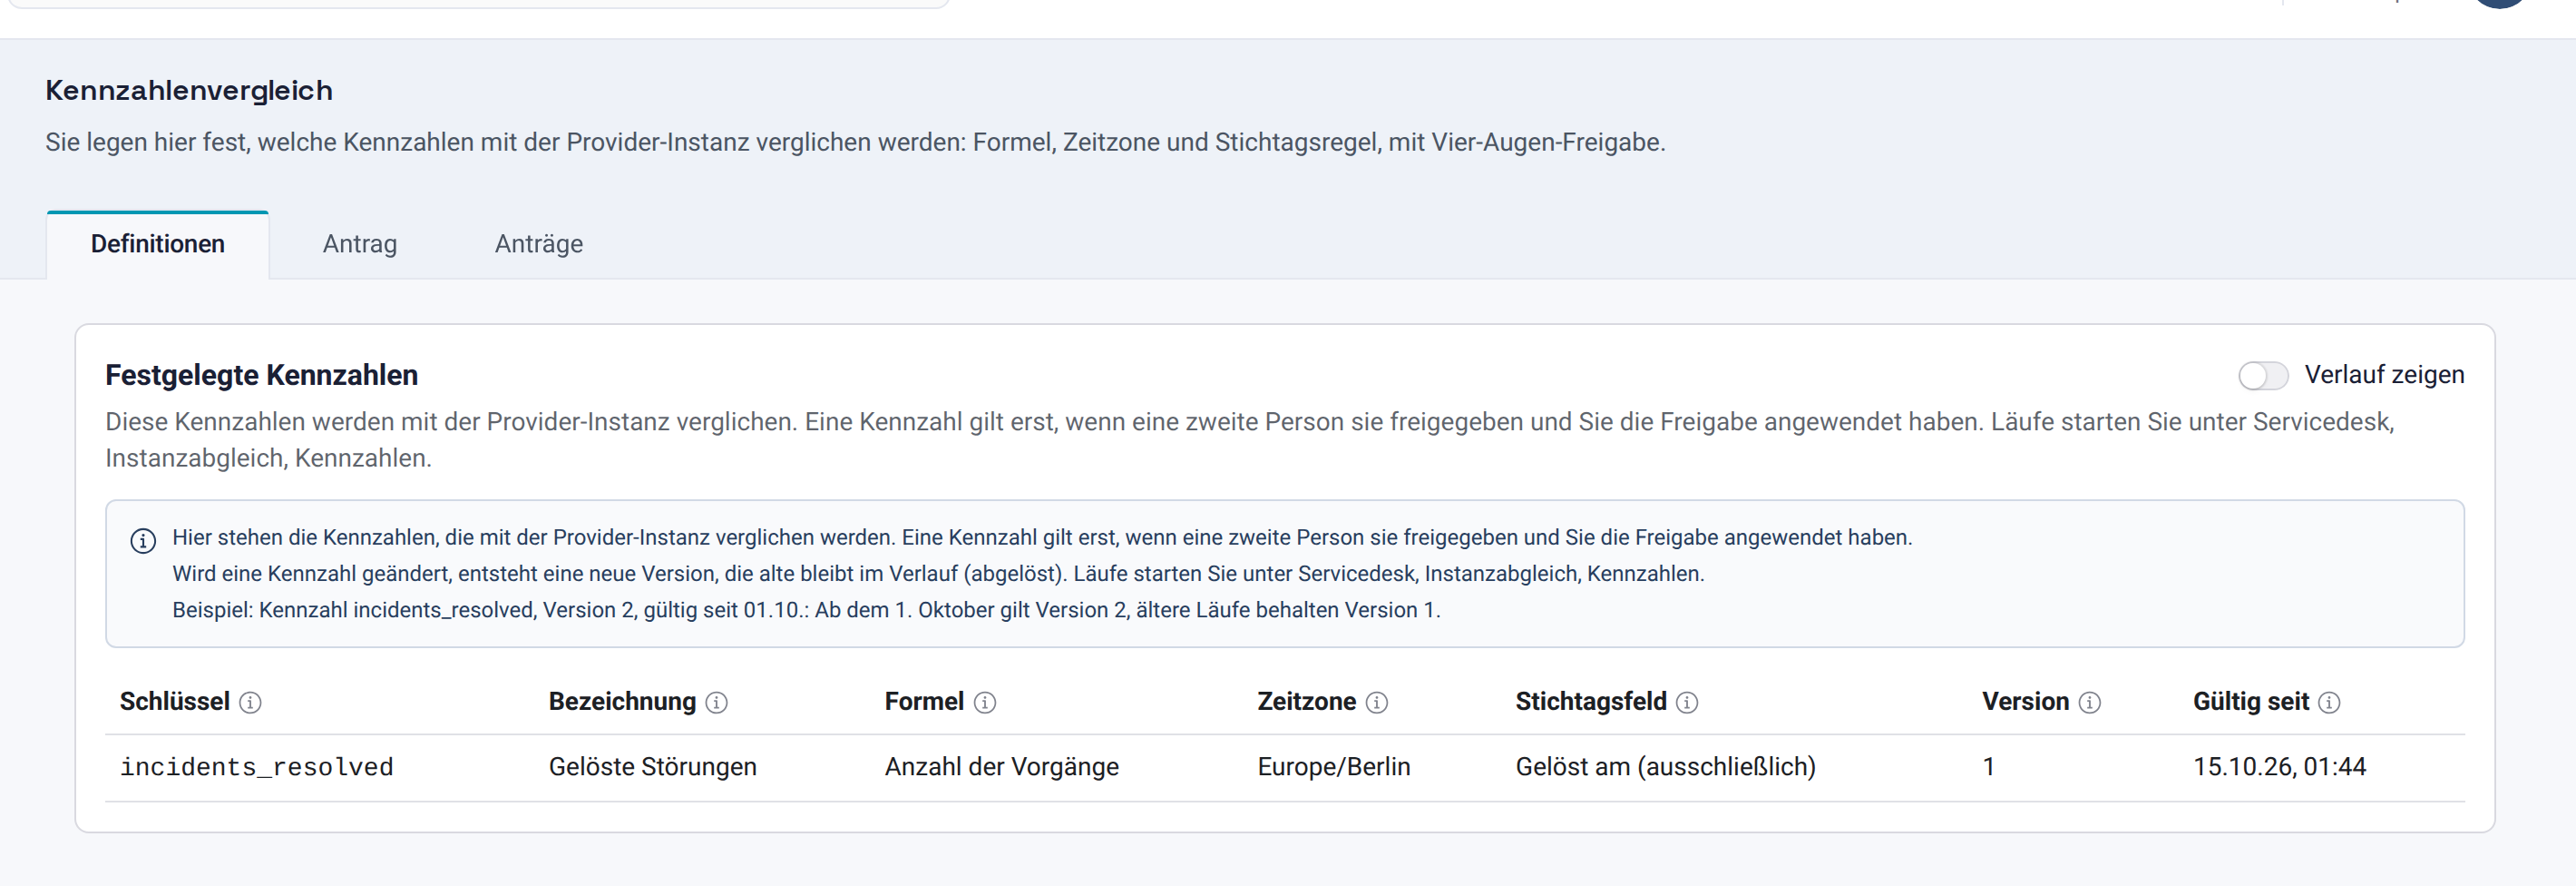Click the Verlauf zeigen label

point(2384,376)
